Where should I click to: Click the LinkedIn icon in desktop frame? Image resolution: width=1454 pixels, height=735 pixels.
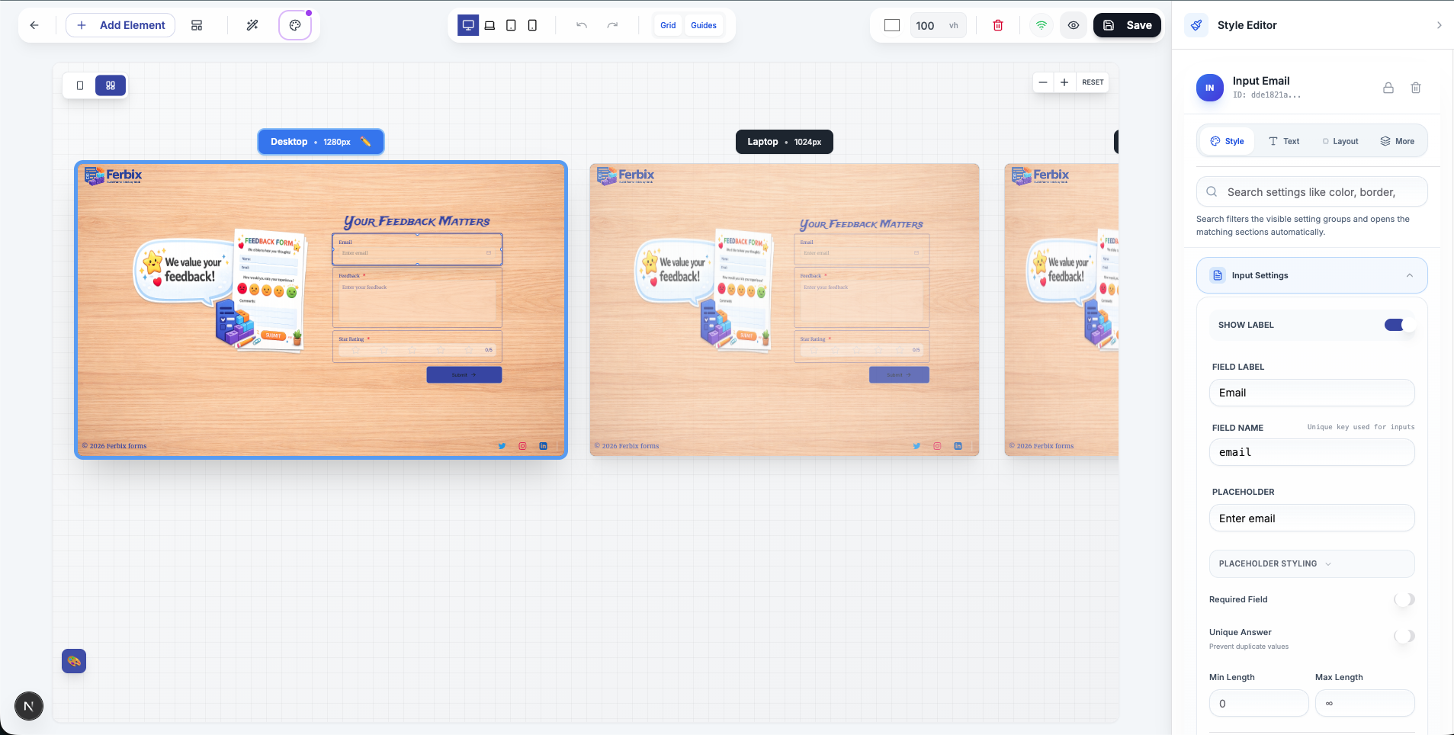[x=543, y=446]
